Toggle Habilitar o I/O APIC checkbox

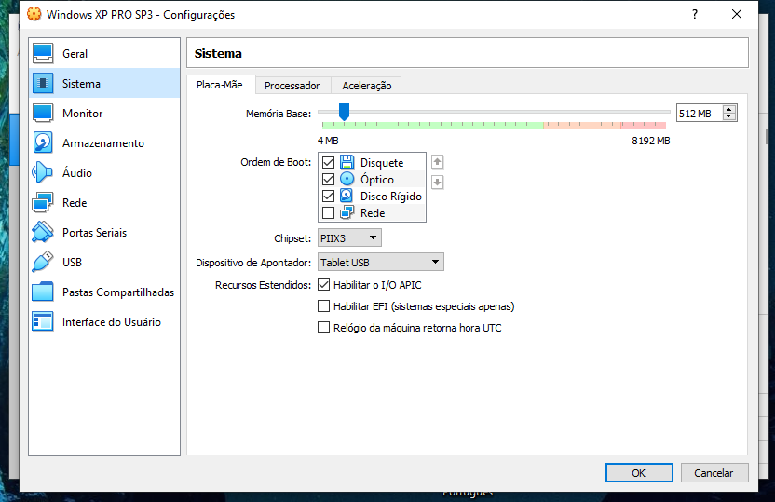point(324,285)
